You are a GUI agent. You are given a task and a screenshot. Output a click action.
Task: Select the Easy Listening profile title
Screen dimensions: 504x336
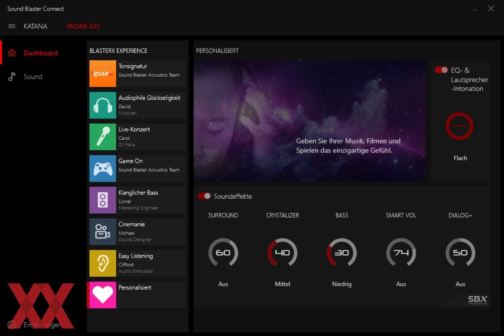(136, 256)
